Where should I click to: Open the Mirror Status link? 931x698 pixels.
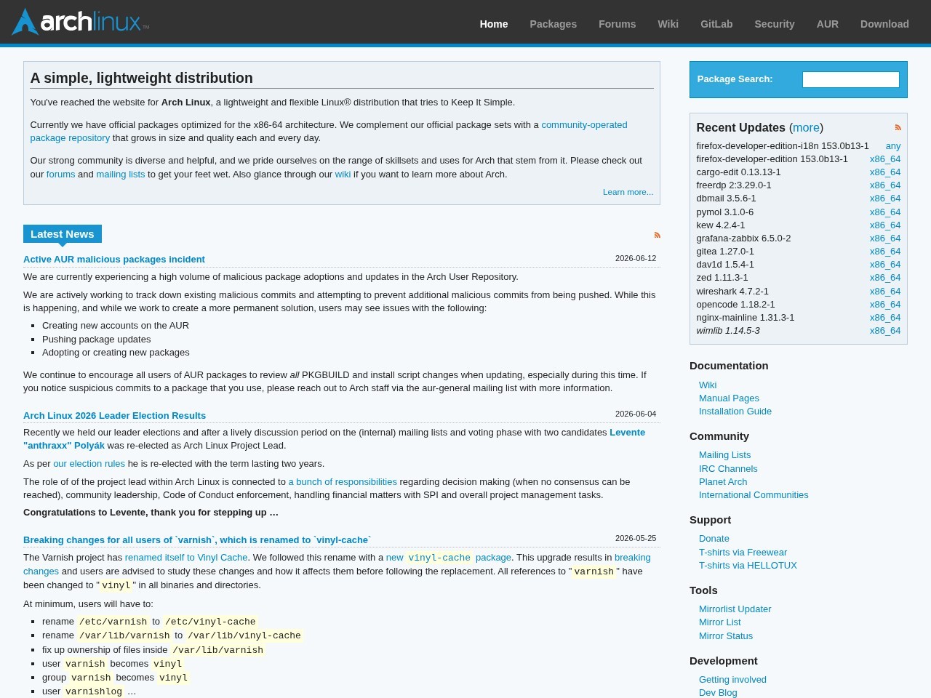[x=726, y=636]
